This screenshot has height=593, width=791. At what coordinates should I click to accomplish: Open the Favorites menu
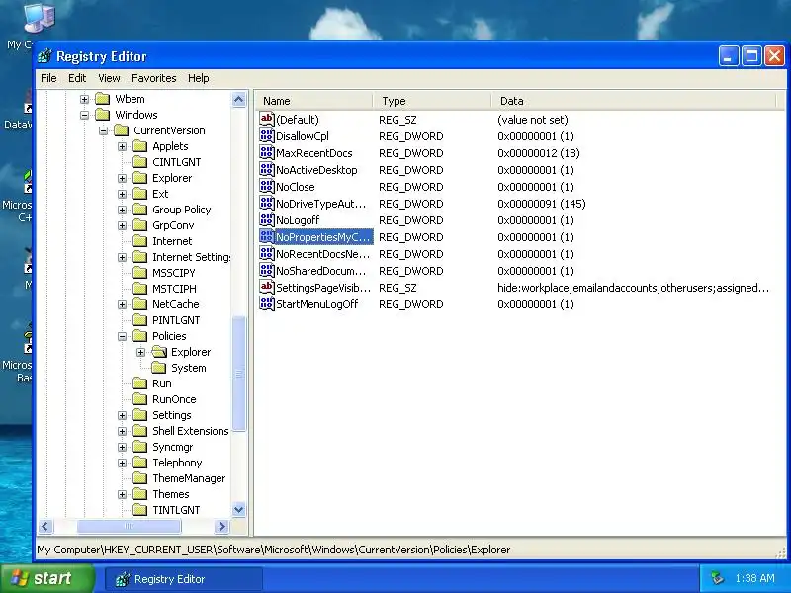pyautogui.click(x=154, y=78)
